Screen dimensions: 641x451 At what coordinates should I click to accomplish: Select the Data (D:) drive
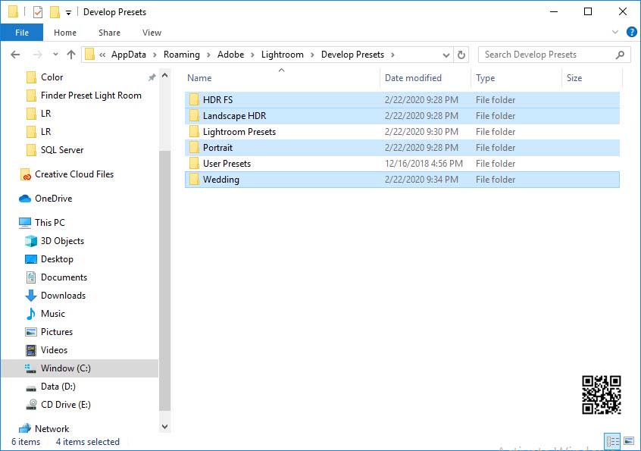tap(58, 387)
